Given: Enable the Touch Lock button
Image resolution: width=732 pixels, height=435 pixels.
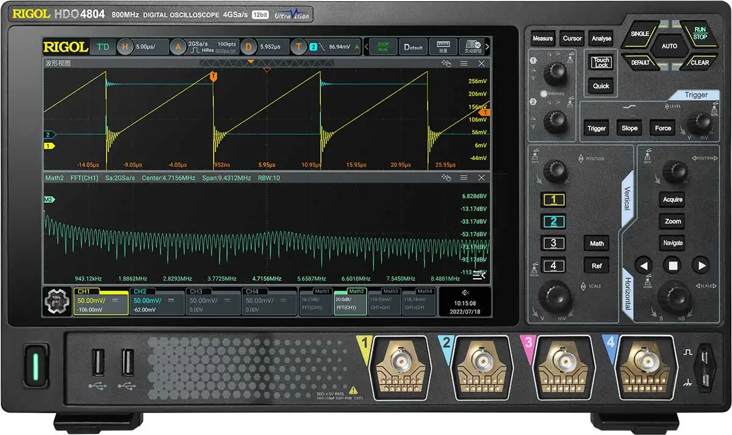Looking at the screenshot, I should [601, 62].
